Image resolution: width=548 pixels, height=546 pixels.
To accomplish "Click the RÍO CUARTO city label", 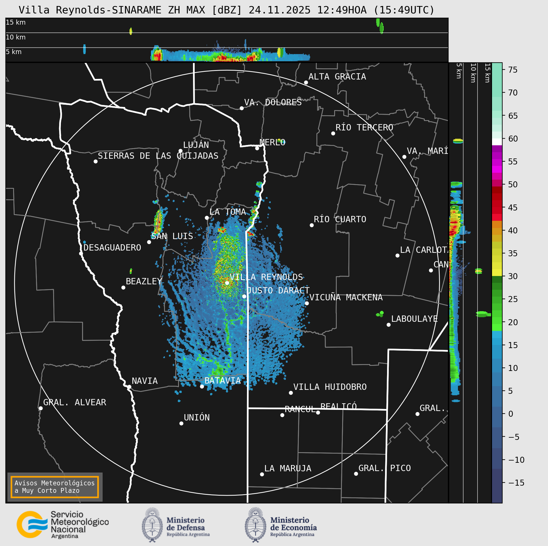I will (340, 219).
